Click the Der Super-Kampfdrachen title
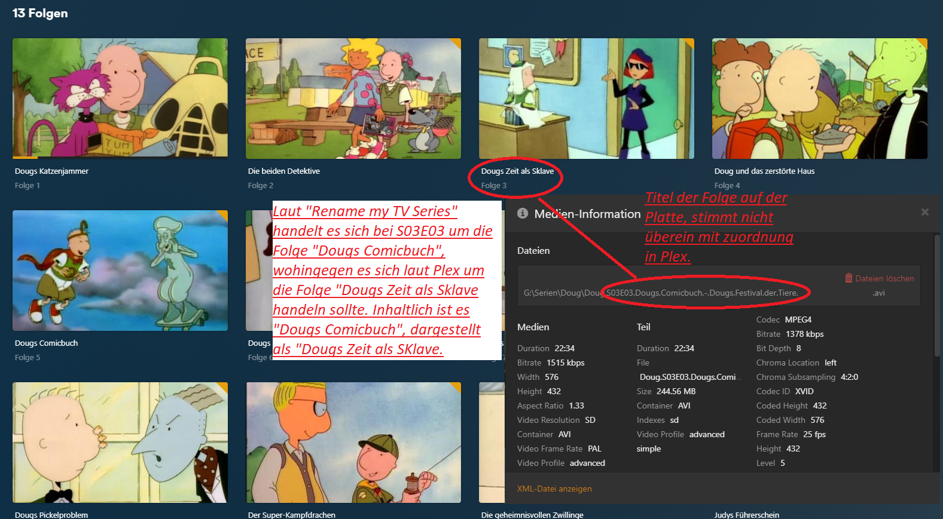The image size is (943, 519). coord(292,515)
